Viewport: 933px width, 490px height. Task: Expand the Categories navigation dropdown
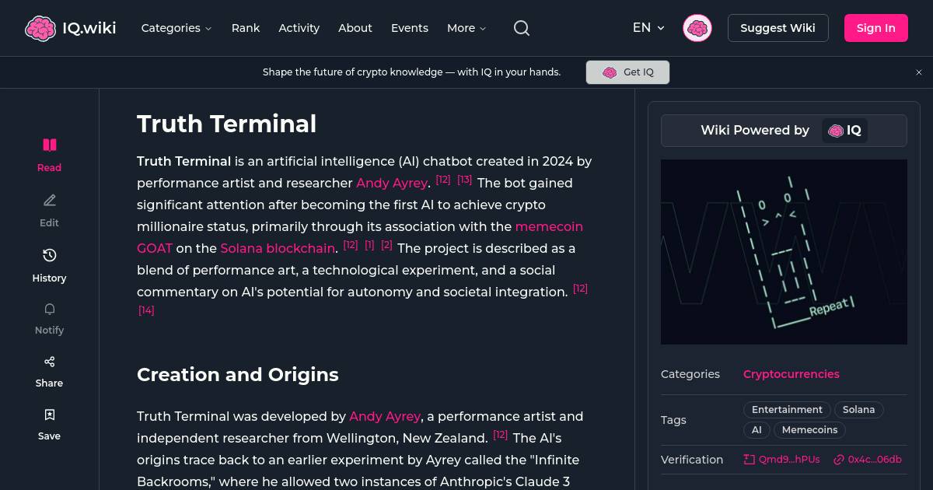tap(176, 28)
